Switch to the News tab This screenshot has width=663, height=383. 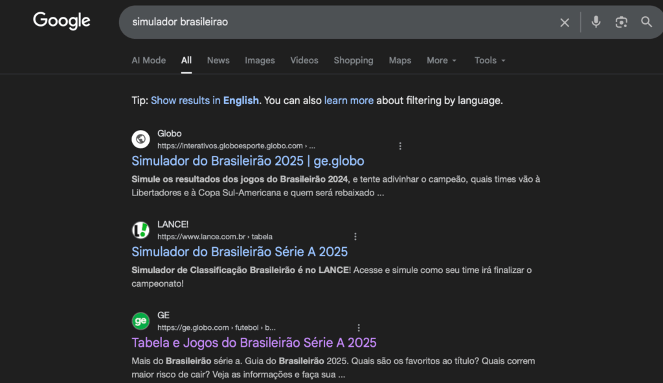218,60
